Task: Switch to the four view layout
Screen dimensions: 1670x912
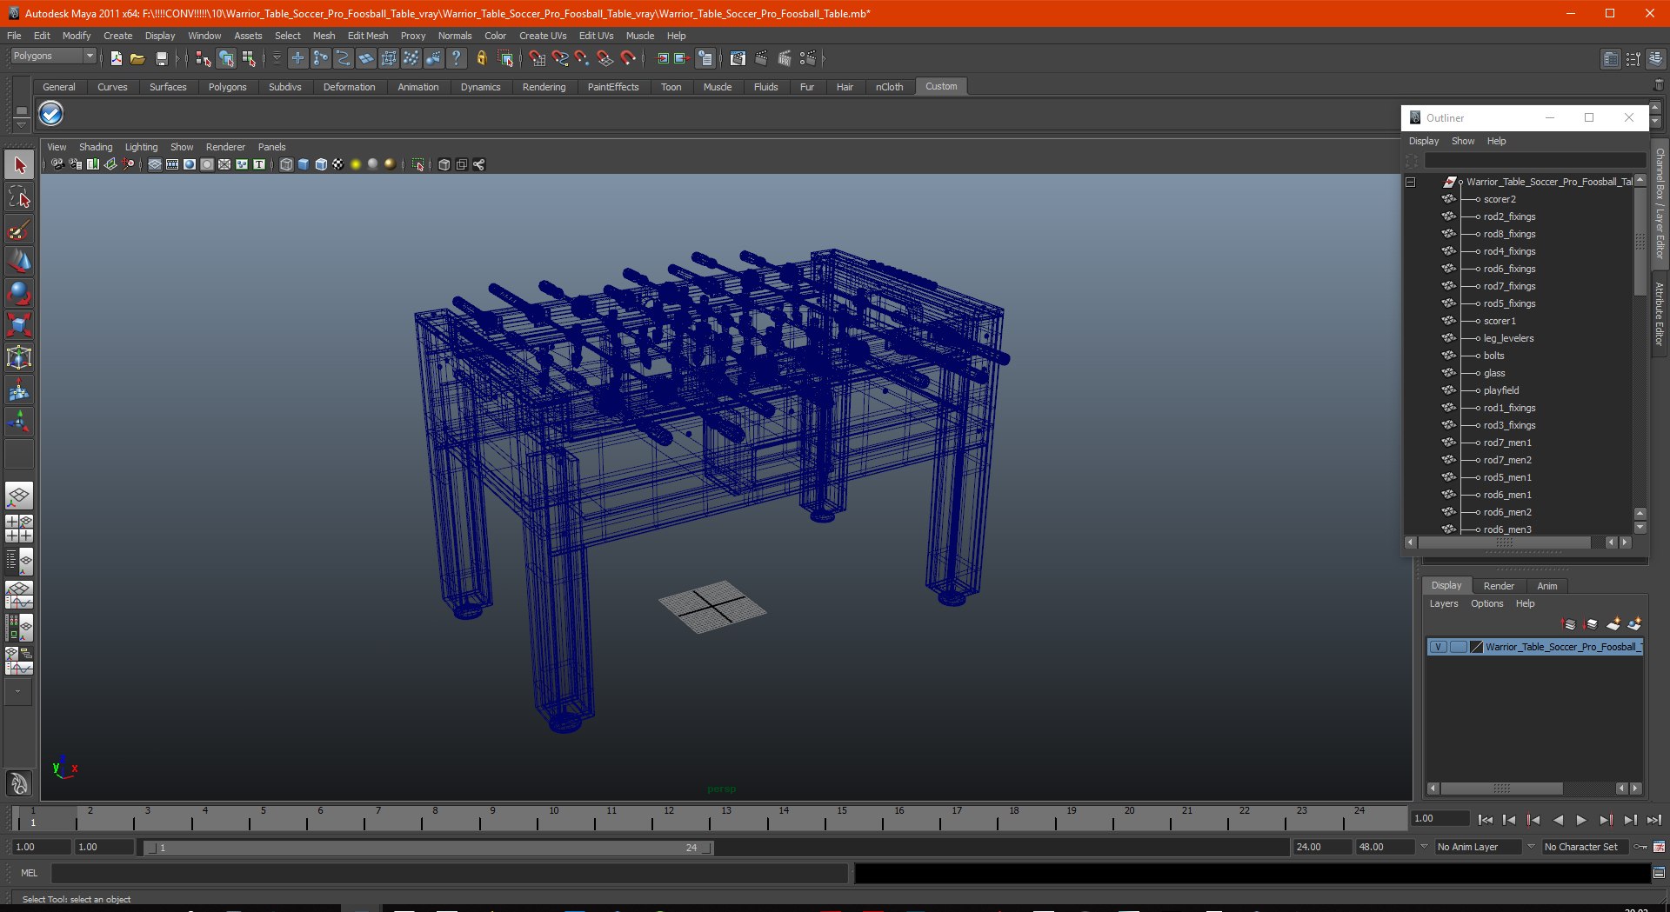Action: coord(19,529)
